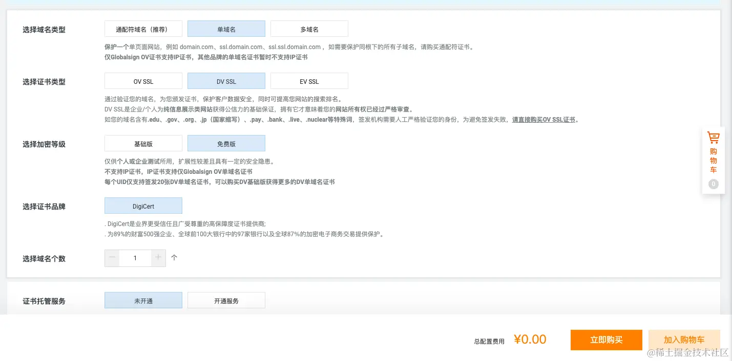Select 单域名 domain type

tap(226, 29)
